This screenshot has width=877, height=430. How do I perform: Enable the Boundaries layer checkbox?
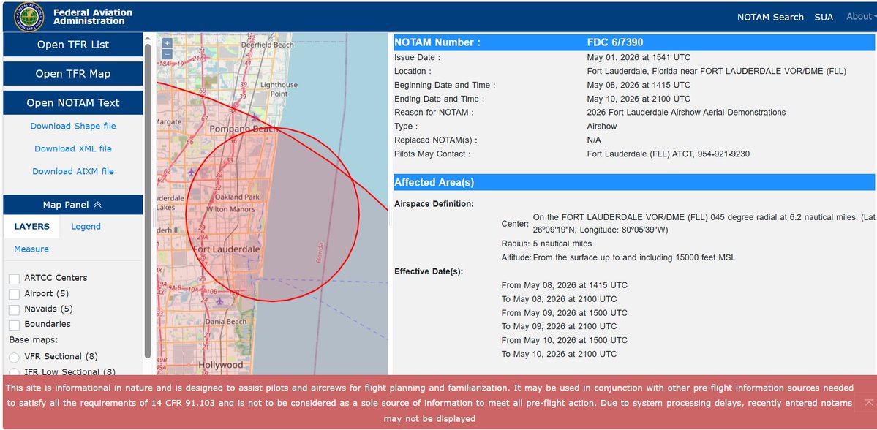[15, 325]
